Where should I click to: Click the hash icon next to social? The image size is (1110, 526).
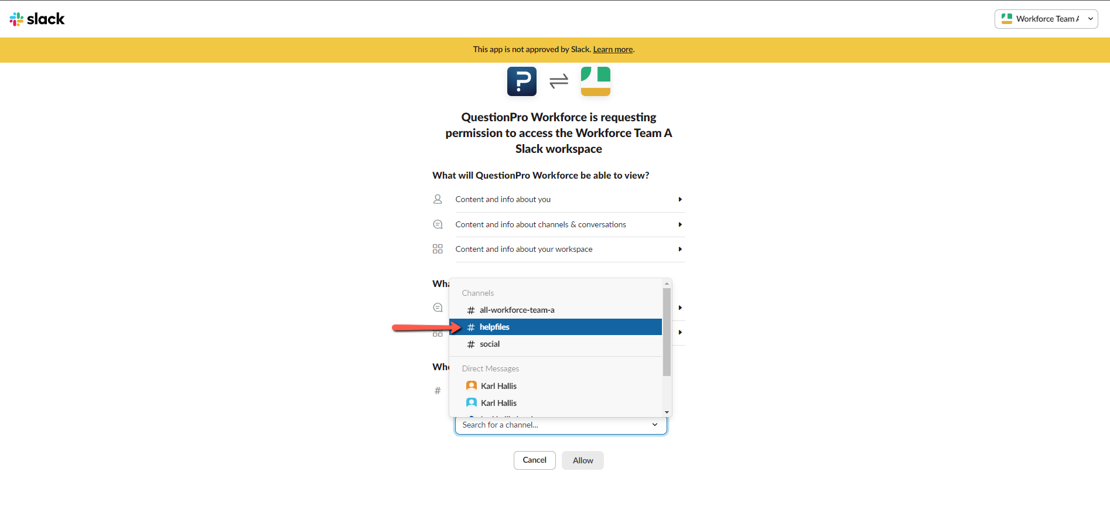tap(471, 344)
